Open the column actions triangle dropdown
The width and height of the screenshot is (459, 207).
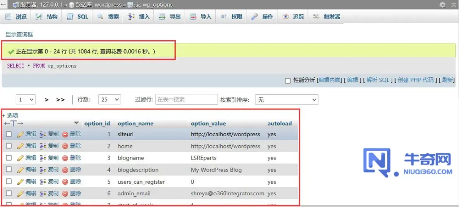pos(77,123)
